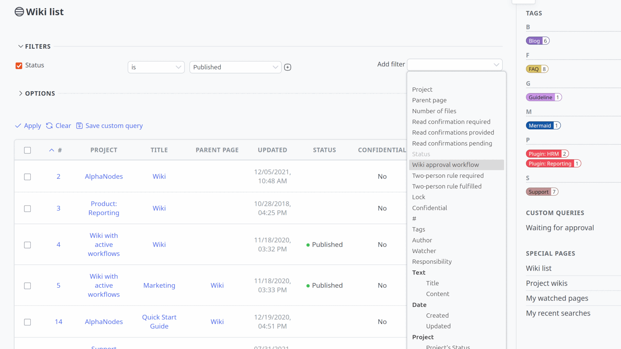Open the Product: Reporting project link
The width and height of the screenshot is (621, 349).
(104, 208)
